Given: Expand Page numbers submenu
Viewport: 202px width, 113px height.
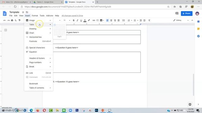Looking at the screenshot, I should tap(39, 62).
